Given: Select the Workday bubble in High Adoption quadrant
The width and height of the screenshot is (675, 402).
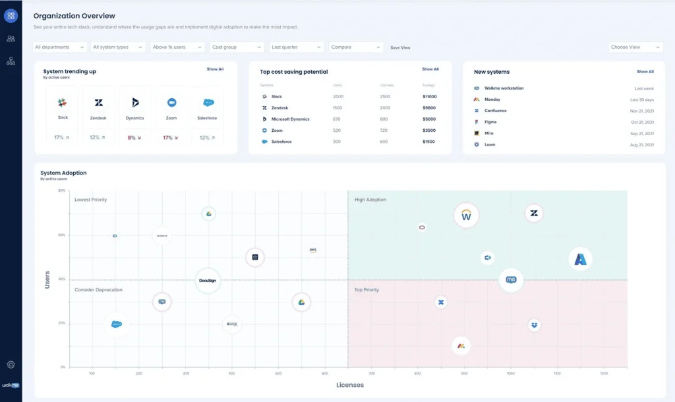Looking at the screenshot, I should 466,215.
